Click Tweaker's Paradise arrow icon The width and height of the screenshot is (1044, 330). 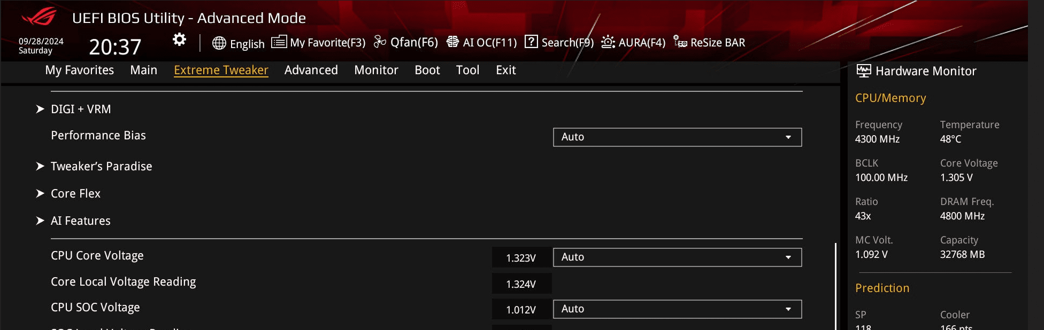tap(40, 166)
